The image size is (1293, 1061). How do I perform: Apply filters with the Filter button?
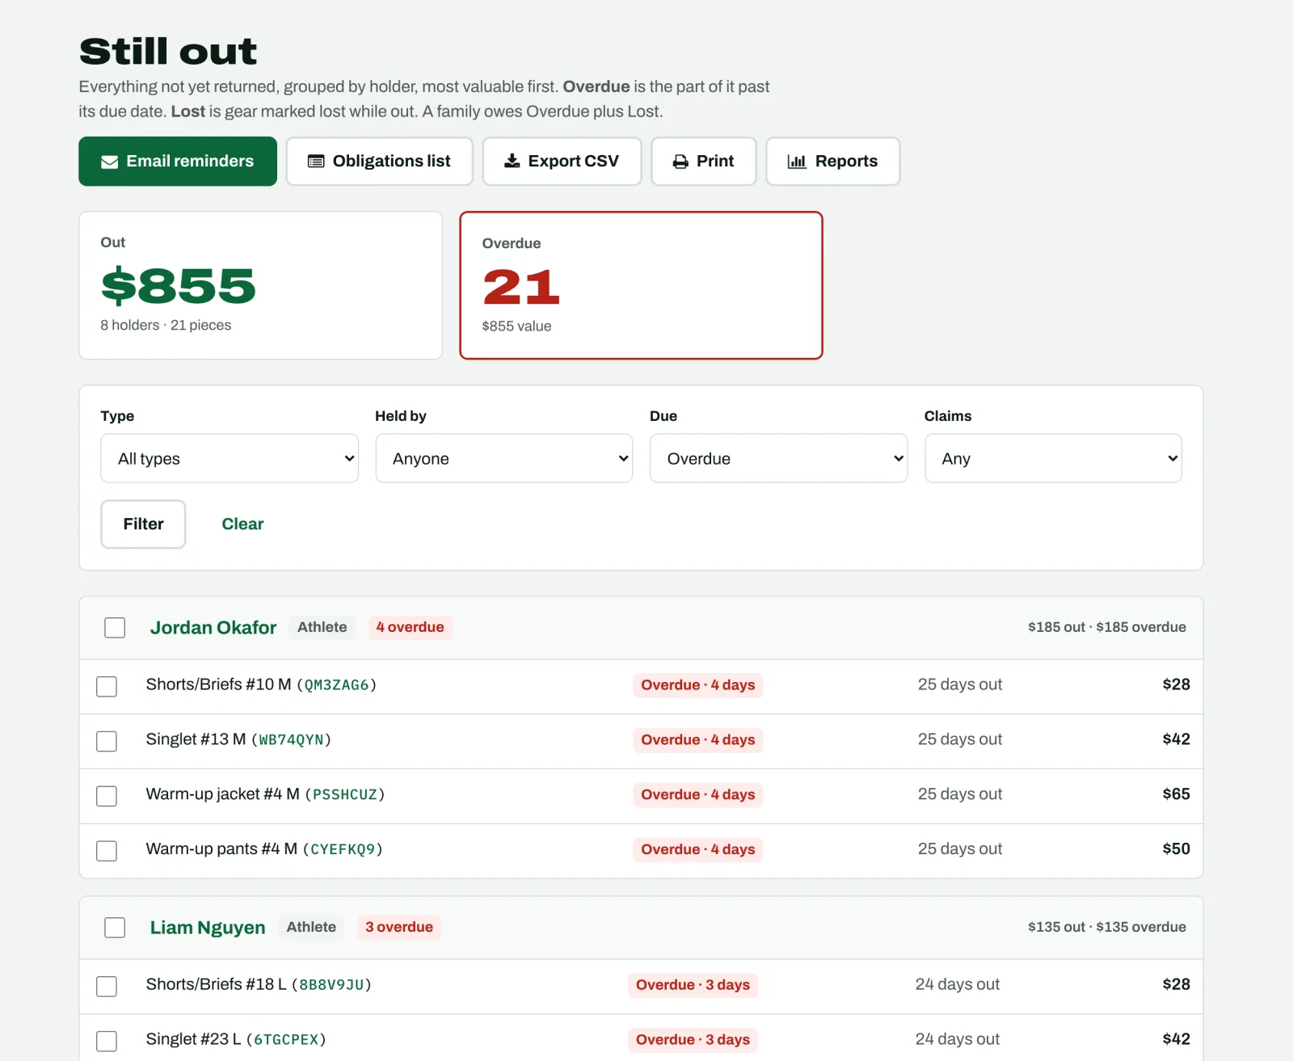(143, 524)
